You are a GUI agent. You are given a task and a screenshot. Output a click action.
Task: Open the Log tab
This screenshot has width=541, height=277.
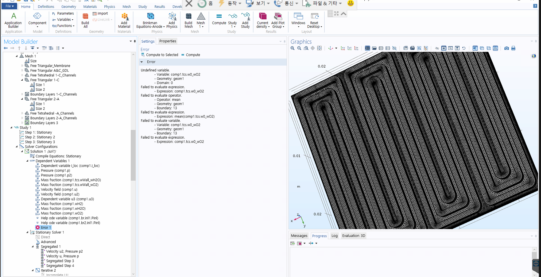(334, 236)
